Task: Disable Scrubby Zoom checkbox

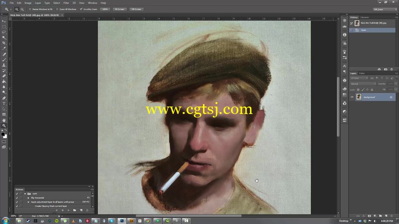Action: (x=81, y=9)
